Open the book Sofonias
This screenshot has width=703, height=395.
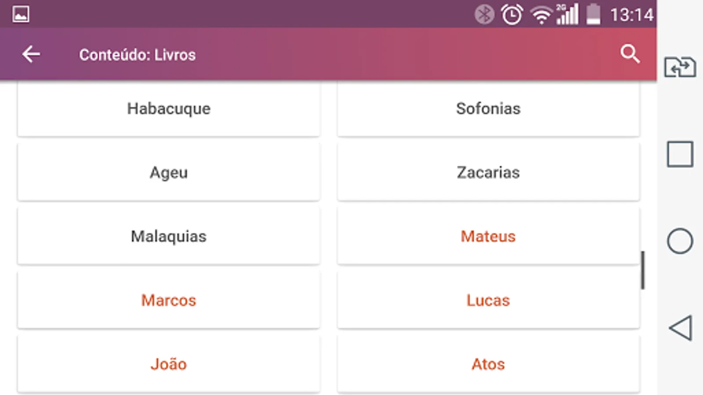pos(488,108)
